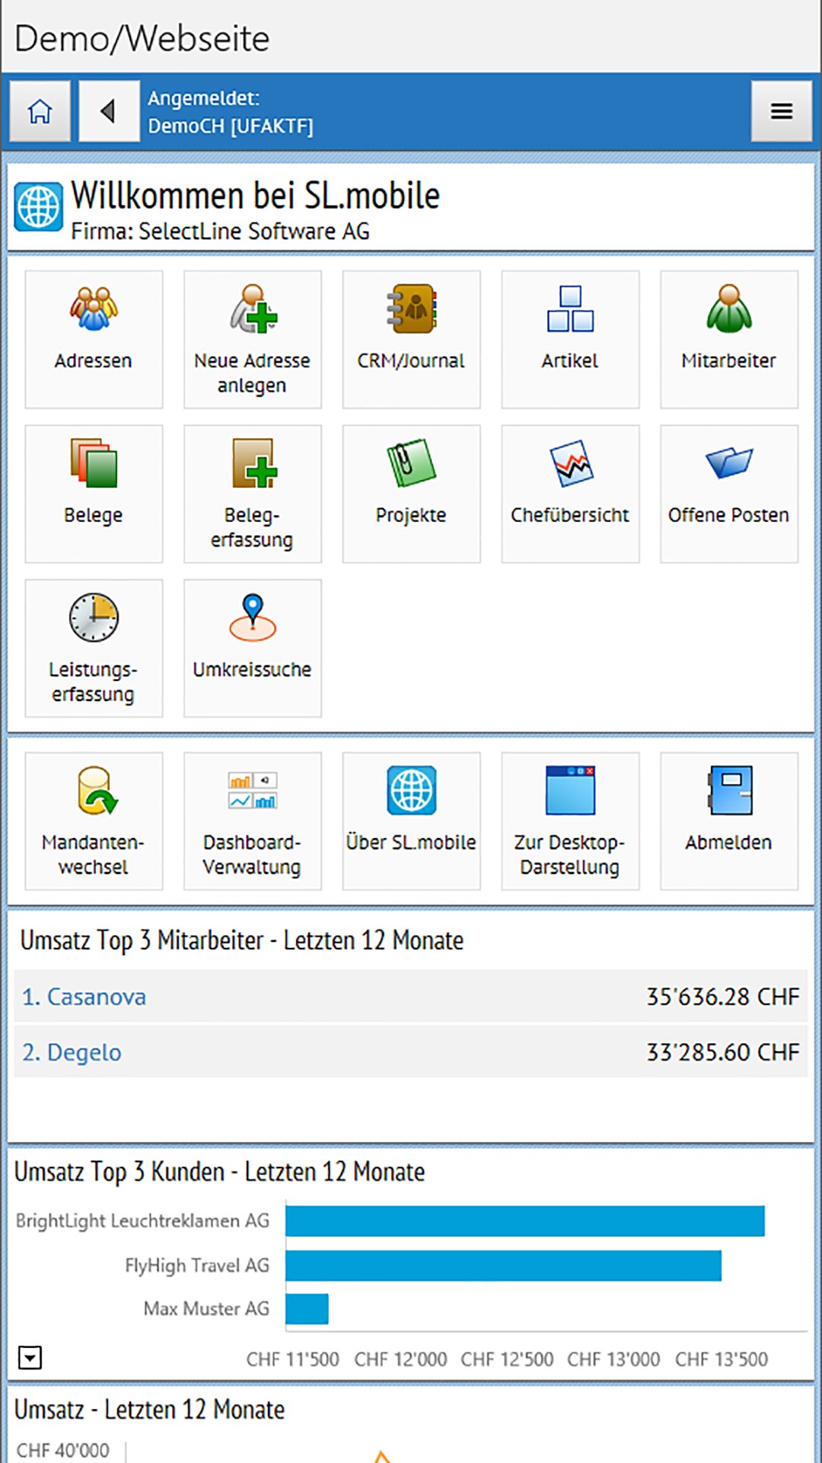
Task: Open Neue Adresse anlegen tile
Action: (253, 340)
